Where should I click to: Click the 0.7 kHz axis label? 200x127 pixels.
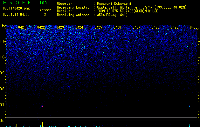coord(3,105)
